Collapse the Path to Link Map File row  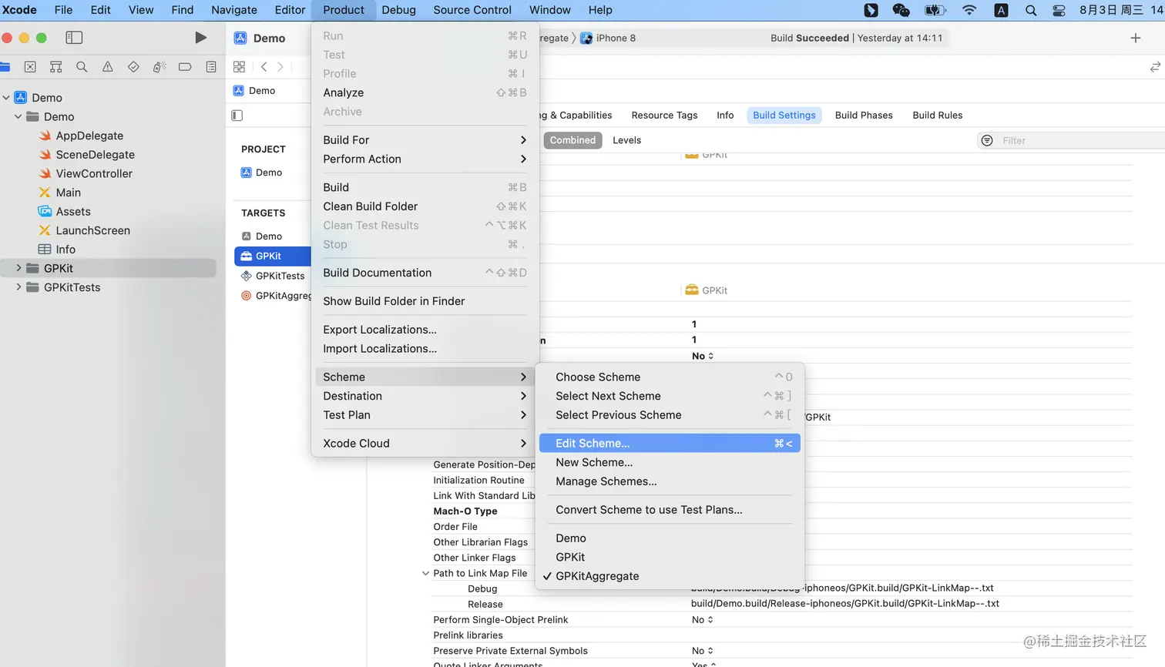[425, 574]
